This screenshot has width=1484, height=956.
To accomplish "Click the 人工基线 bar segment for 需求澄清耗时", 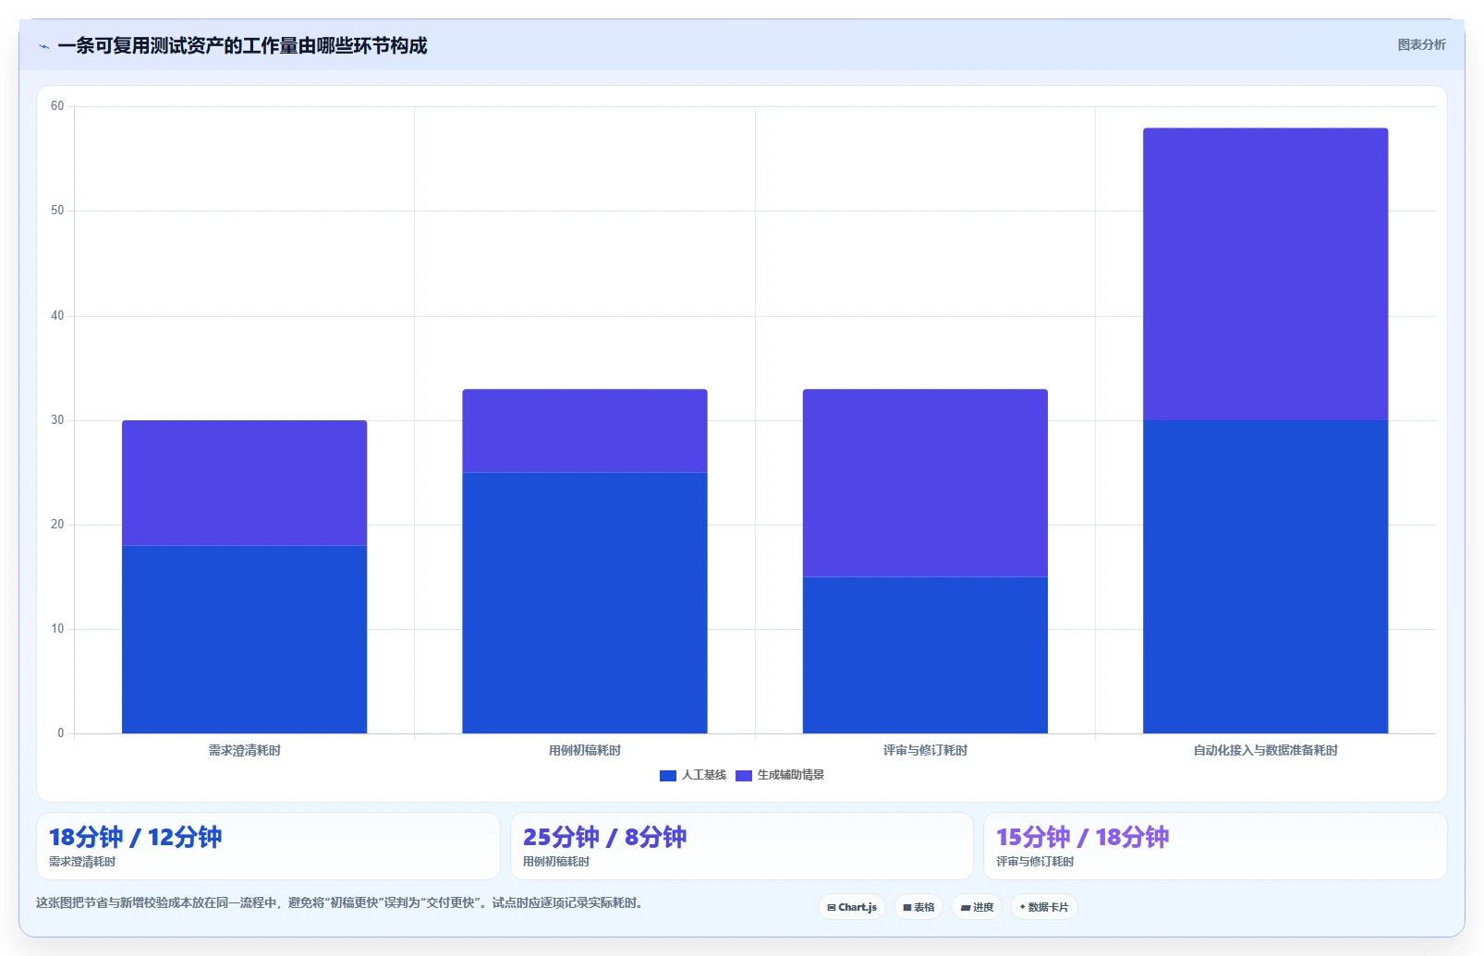I will 244,639.
